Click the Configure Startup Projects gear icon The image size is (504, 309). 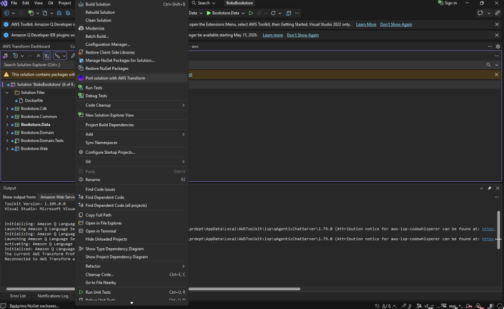(81, 152)
